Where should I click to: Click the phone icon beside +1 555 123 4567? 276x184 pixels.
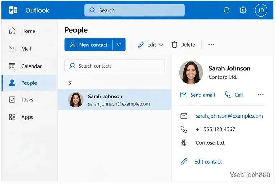pyautogui.click(x=184, y=129)
